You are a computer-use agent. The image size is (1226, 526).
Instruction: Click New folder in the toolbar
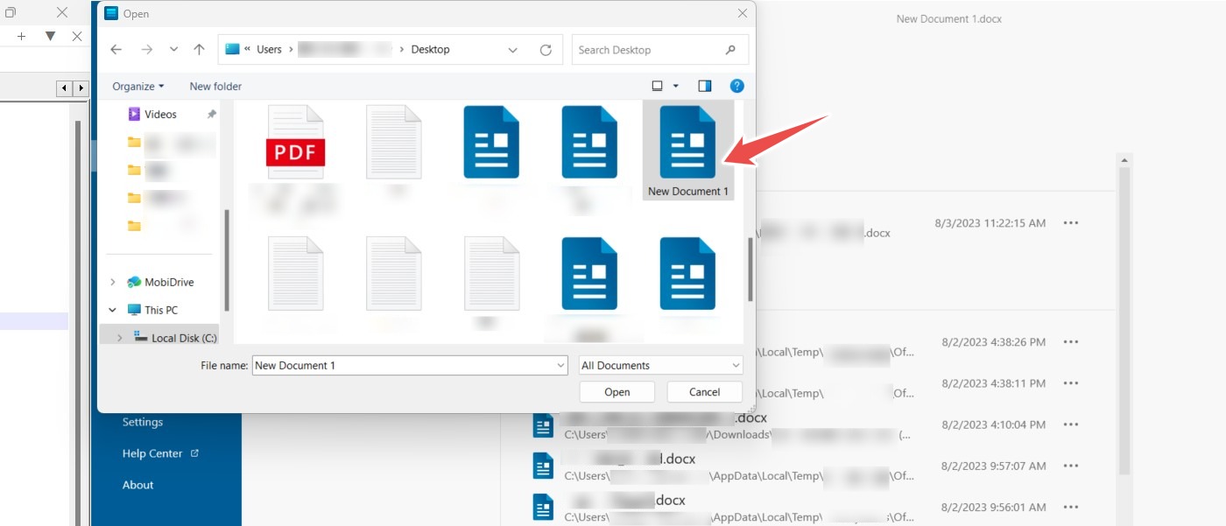click(215, 87)
